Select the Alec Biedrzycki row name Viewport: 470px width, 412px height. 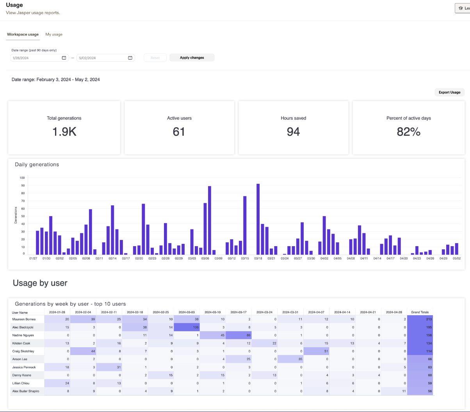pos(23,327)
